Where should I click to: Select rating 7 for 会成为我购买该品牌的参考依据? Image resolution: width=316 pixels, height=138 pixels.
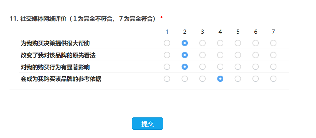pos(273,79)
